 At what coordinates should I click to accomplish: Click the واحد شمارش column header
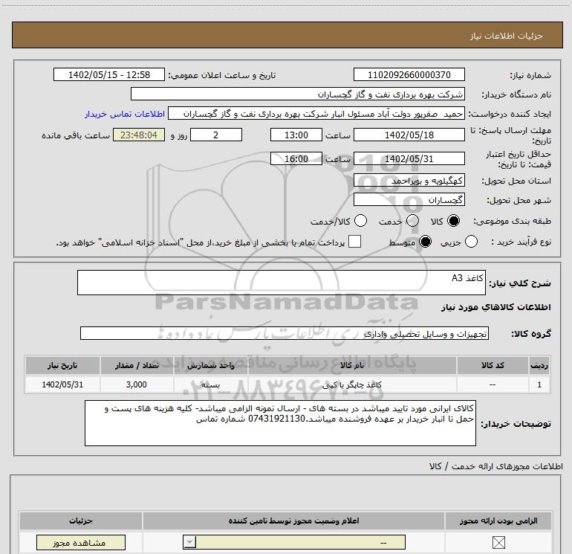(210, 365)
